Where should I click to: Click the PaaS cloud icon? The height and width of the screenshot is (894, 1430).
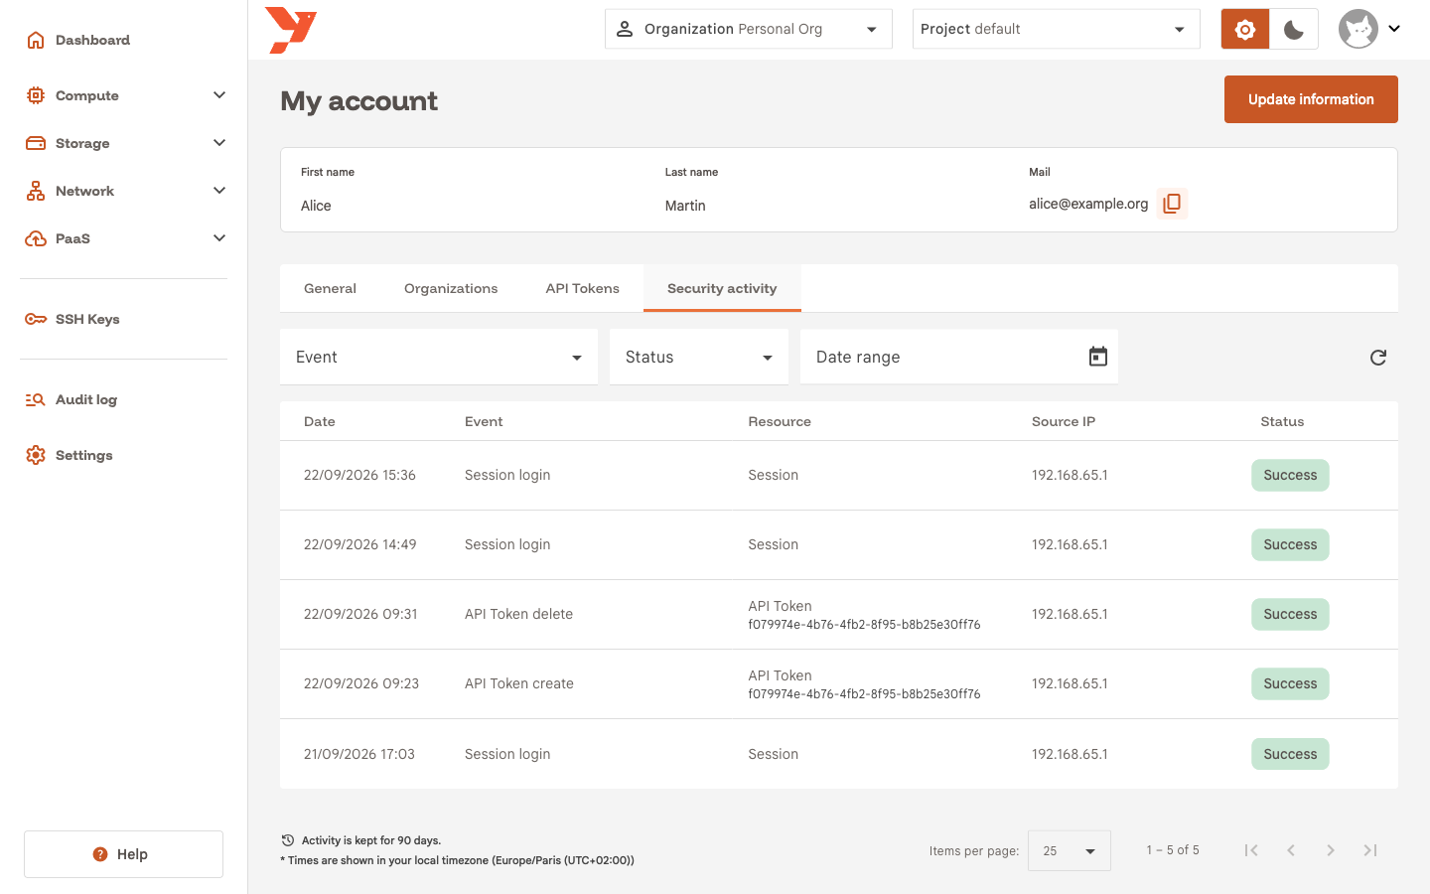[36, 238]
